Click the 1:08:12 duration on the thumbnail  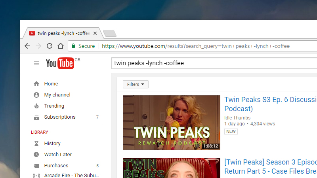[210, 146]
